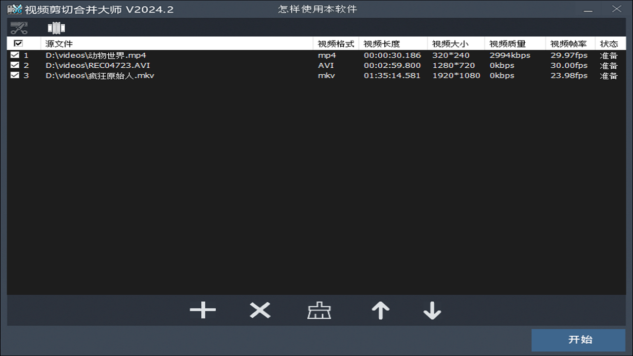Move selected file up with arrow
Viewport: 633px width, 356px height.
[380, 311]
